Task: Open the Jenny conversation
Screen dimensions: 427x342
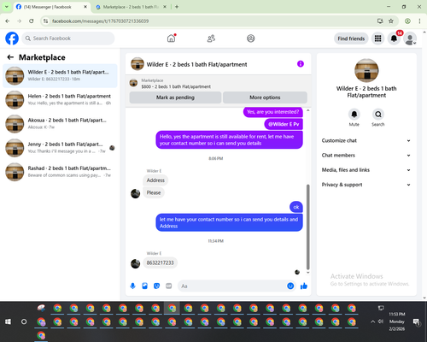Action: click(60, 148)
